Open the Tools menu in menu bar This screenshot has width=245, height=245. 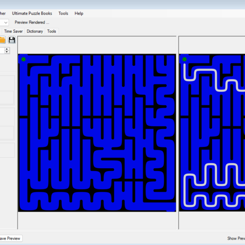(63, 13)
